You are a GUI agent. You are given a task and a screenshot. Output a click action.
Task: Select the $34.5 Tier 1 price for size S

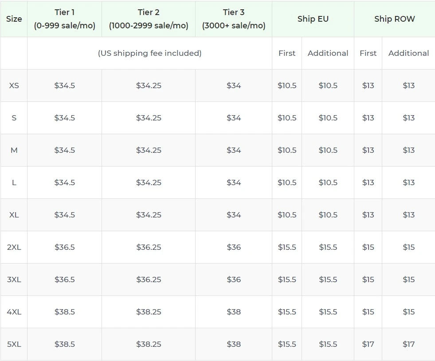pos(65,118)
